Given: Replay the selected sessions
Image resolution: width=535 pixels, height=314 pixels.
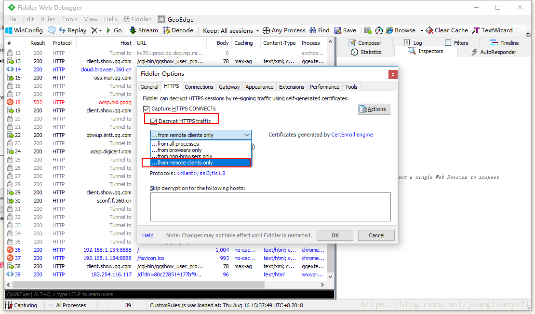Looking at the screenshot, I should 73,30.
